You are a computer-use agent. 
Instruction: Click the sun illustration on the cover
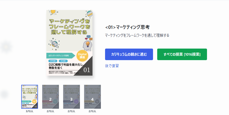coord(53,12)
